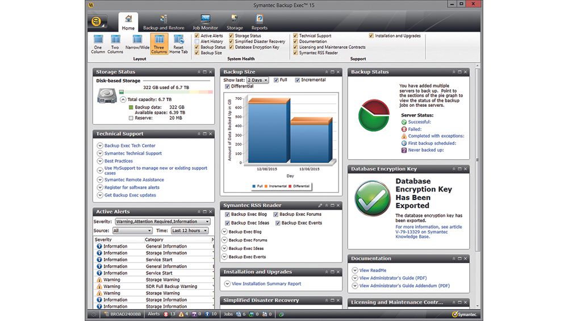The height and width of the screenshot is (321, 568).
Task: Click the Full legend blue swatch
Action: coord(253,186)
